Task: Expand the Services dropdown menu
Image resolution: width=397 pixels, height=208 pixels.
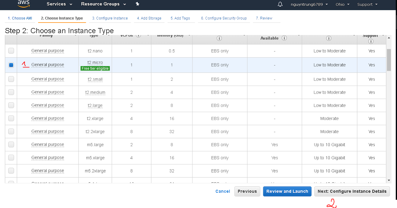Action: point(60,4)
